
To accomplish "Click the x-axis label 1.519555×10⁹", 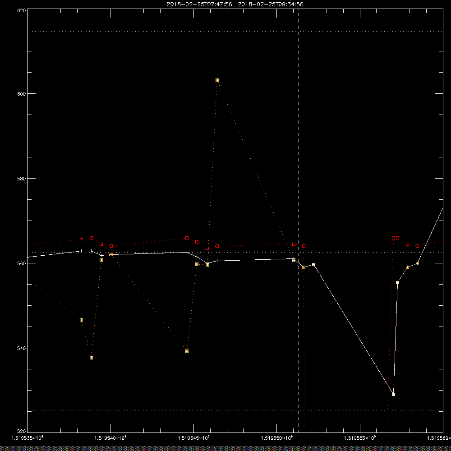I will point(360,438).
